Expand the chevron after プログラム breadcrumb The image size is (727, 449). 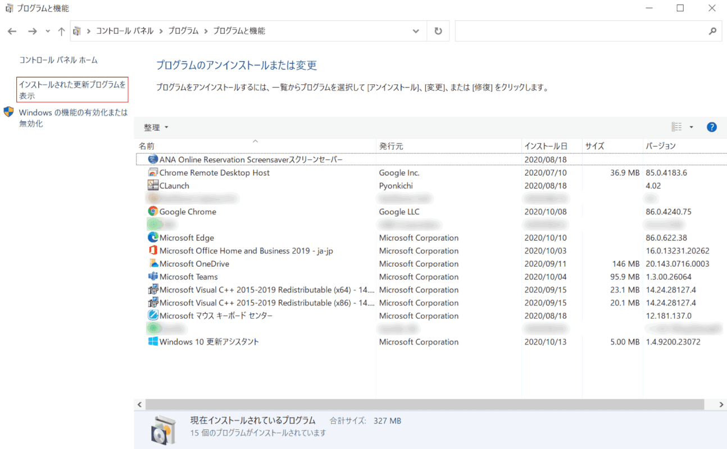[x=206, y=31]
